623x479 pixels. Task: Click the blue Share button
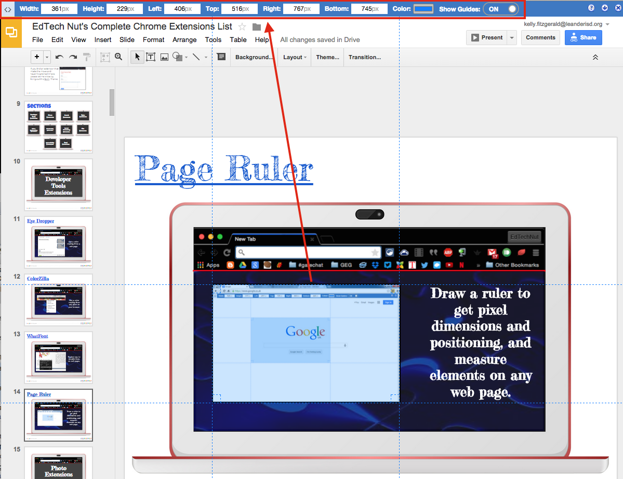tap(584, 38)
